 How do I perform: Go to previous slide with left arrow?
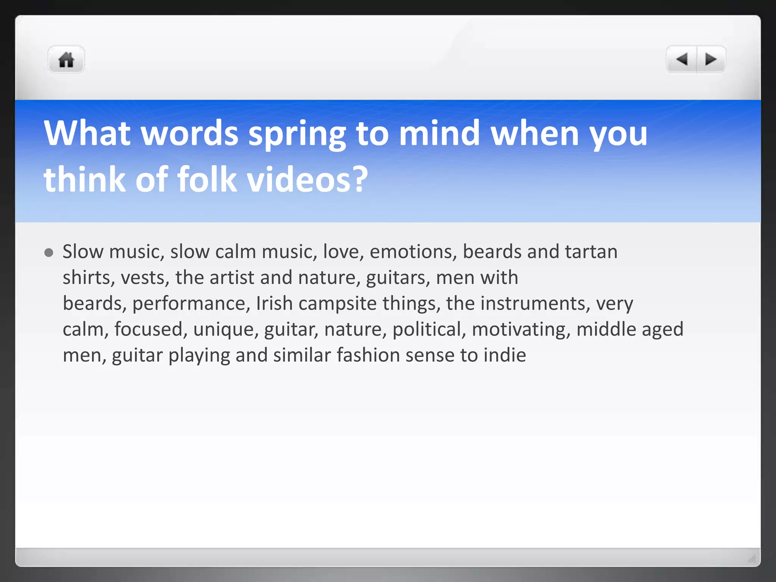click(682, 59)
